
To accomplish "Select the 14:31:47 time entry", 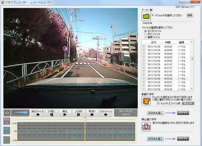I will (x=168, y=71).
